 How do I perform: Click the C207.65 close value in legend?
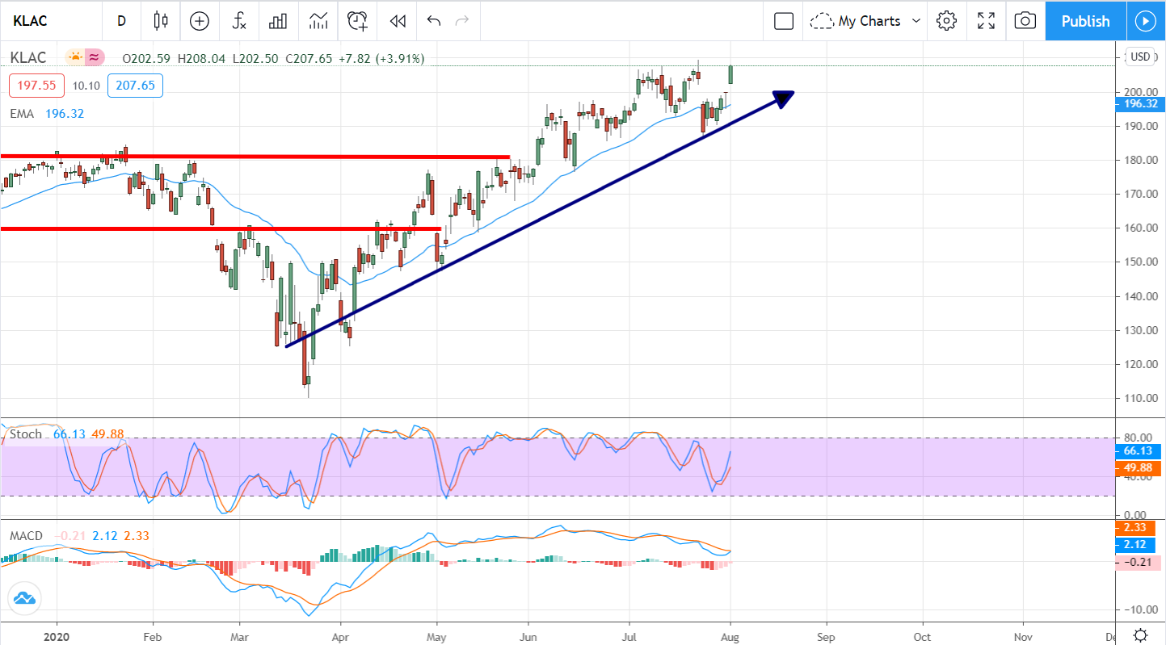tap(309, 58)
